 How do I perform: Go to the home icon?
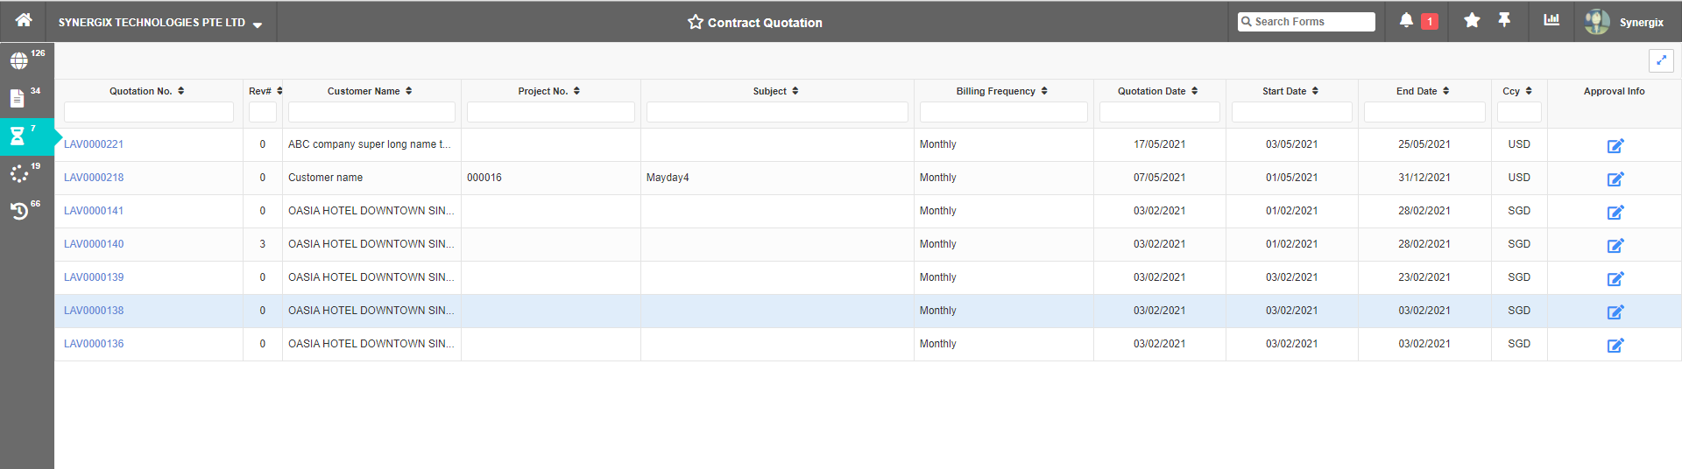pyautogui.click(x=24, y=20)
